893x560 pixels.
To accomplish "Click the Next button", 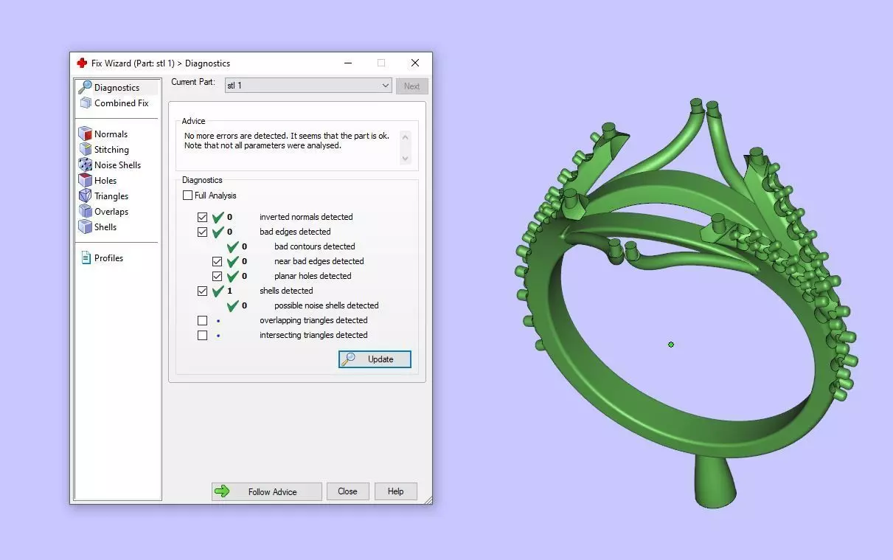I will coord(411,86).
